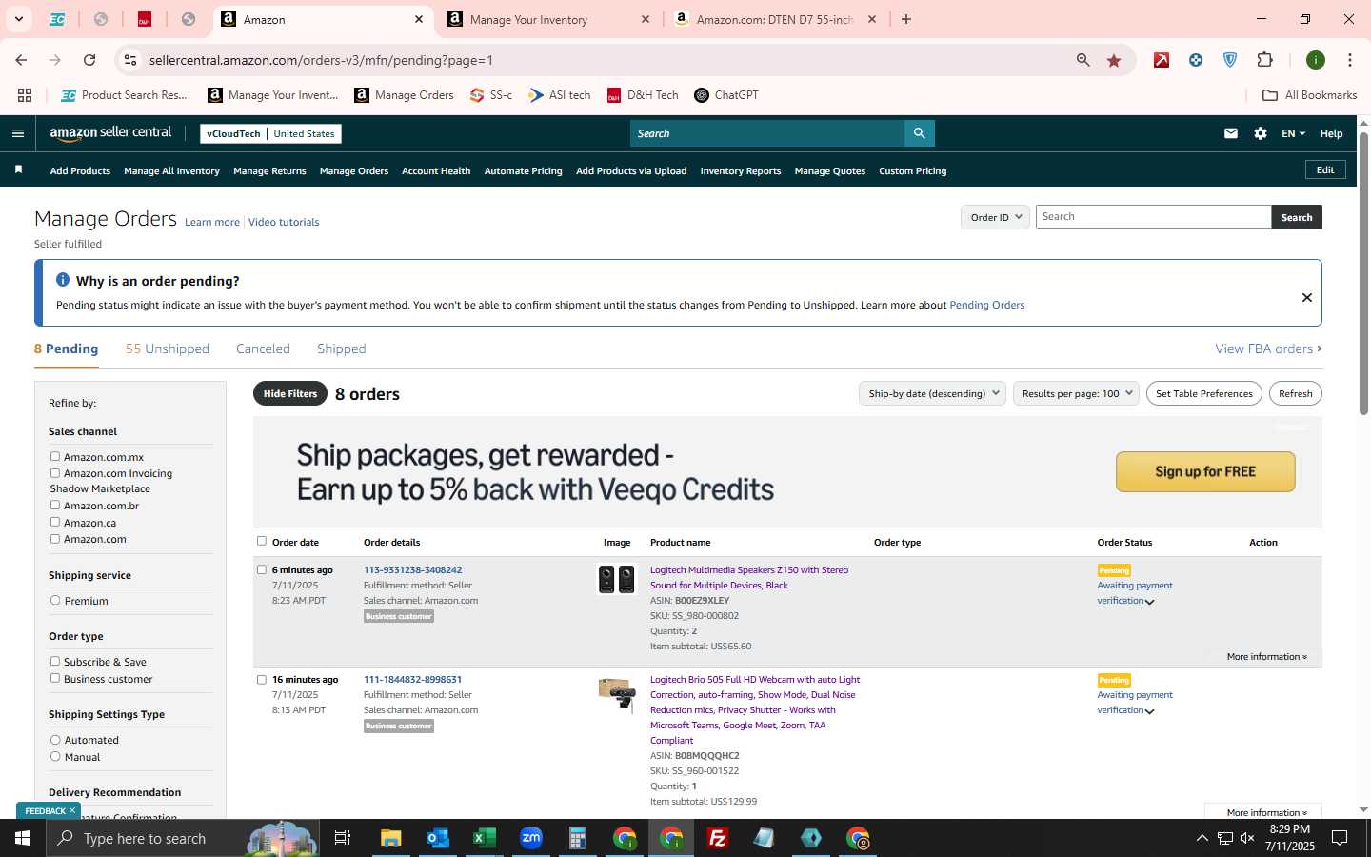The image size is (1371, 857).
Task: Select order 113-9331238-3408242 checkbox
Action: coord(262,569)
